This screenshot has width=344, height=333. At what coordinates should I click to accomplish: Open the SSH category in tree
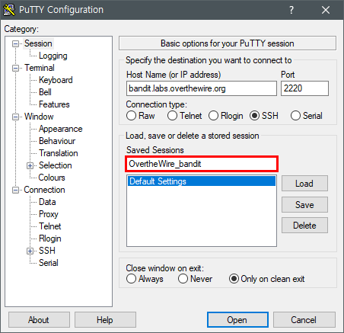tap(47, 251)
